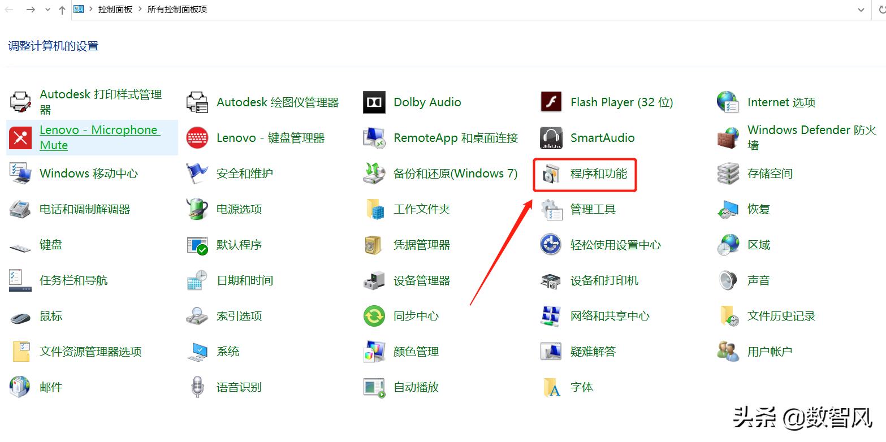The height and width of the screenshot is (442, 886).
Task: Open the 凭据管理器 safe icon
Action: [x=374, y=245]
